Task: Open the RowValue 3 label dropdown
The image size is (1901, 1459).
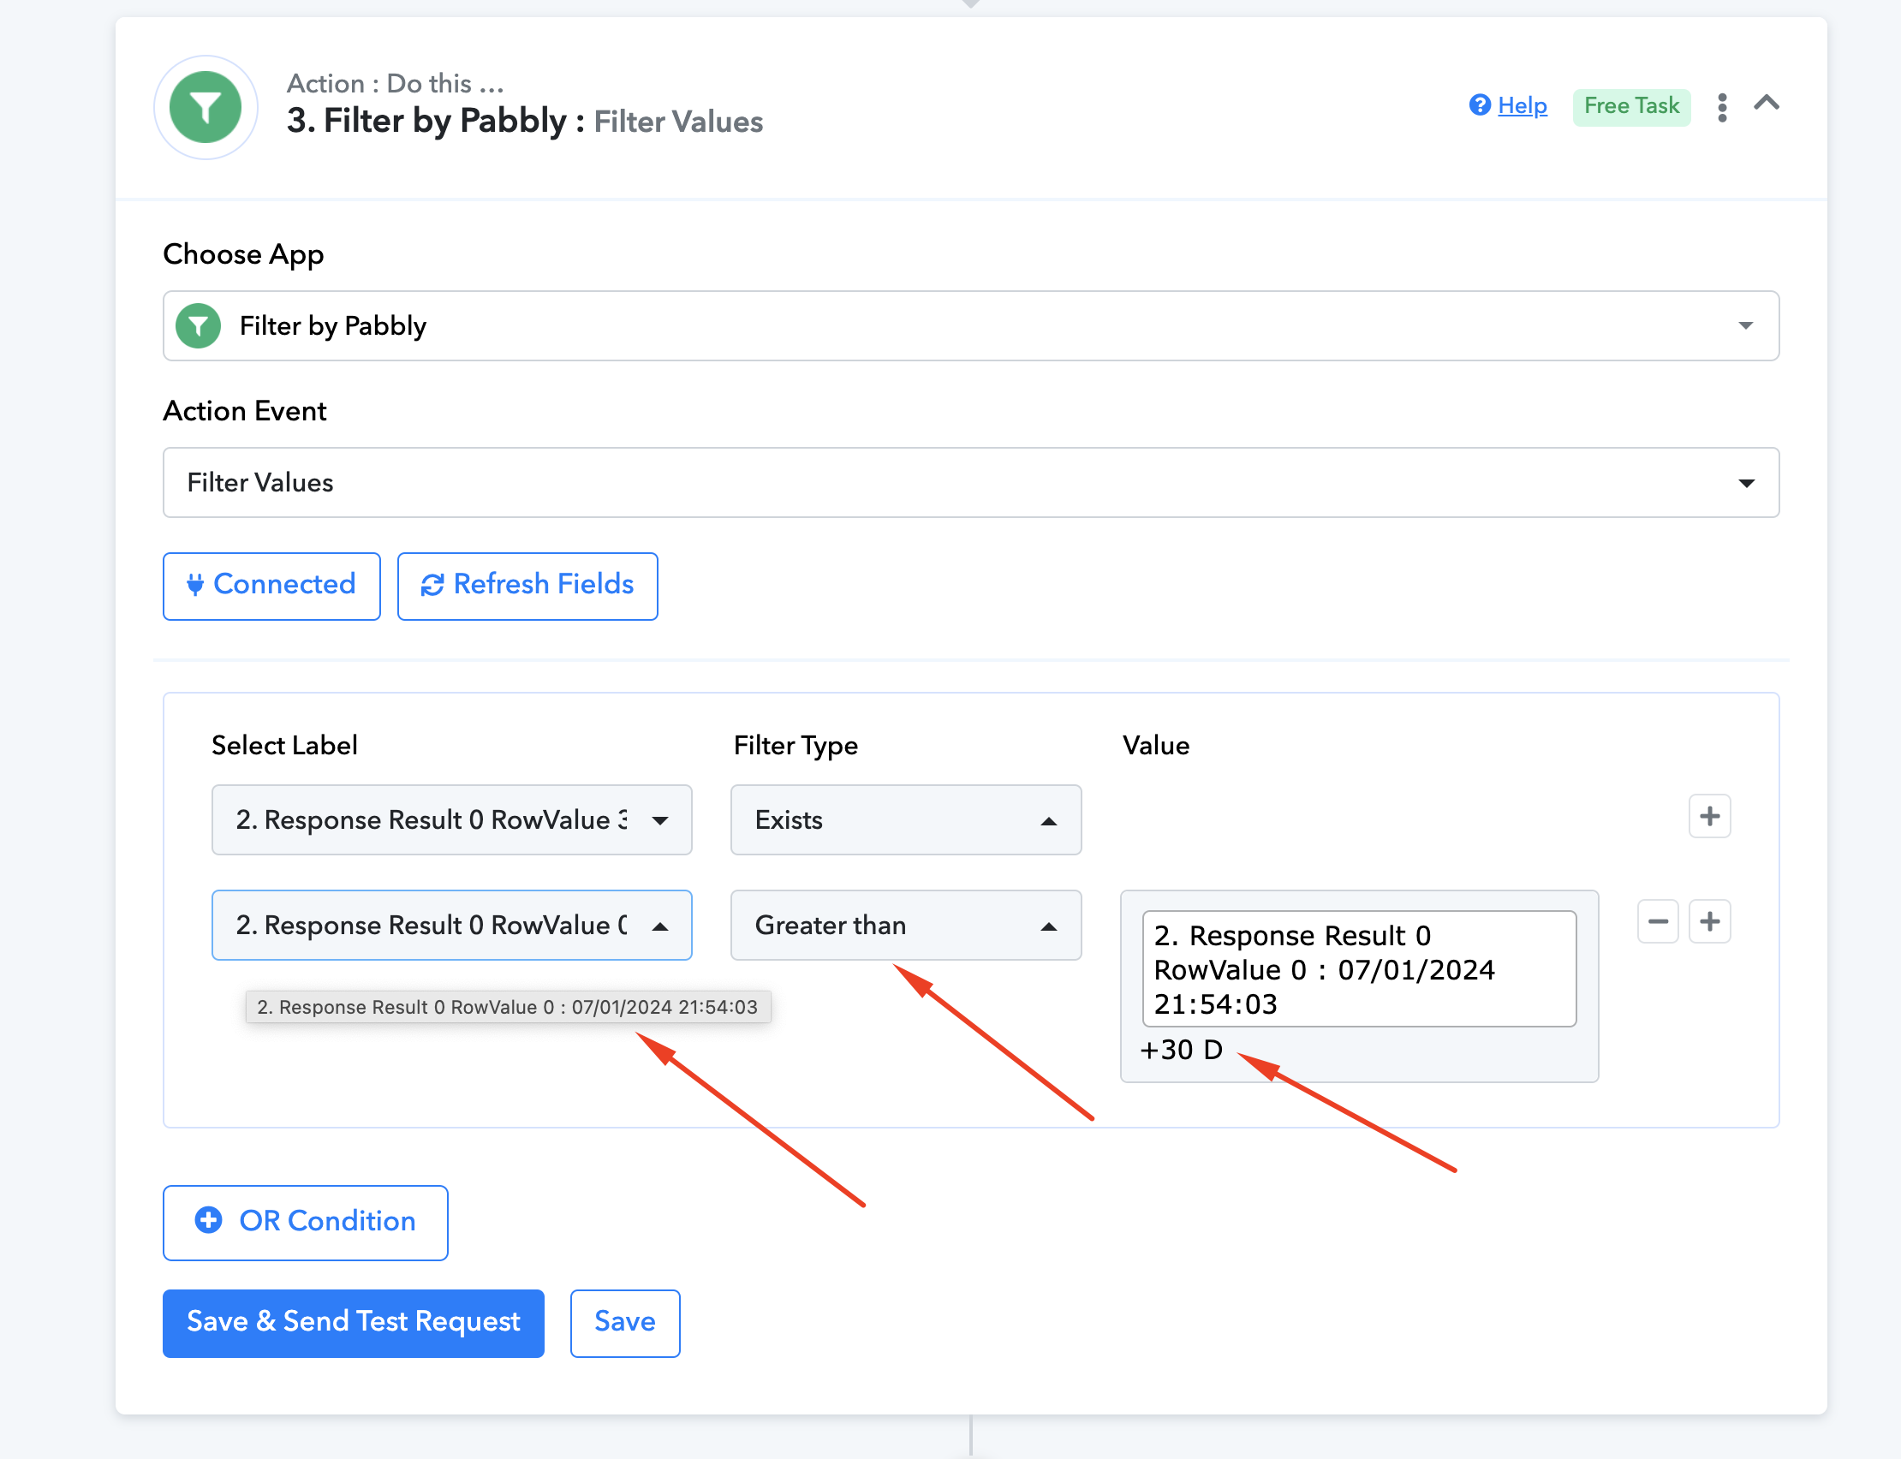Action: 451,819
